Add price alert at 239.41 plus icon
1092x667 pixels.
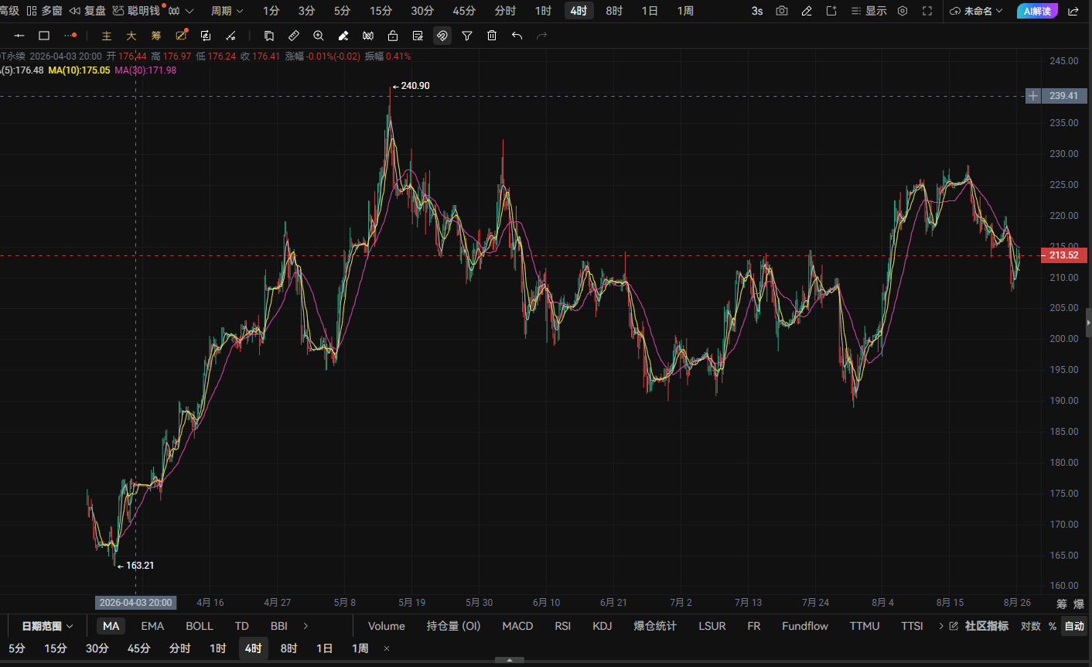(1033, 96)
